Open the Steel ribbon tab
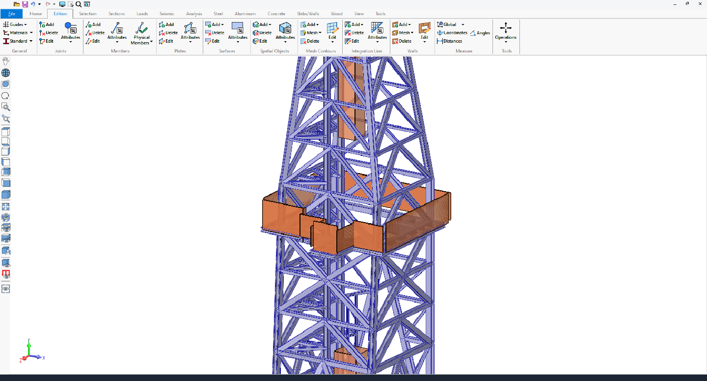 [x=218, y=14]
